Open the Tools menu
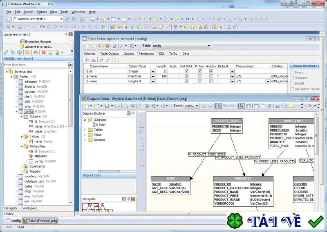 pos(64,12)
